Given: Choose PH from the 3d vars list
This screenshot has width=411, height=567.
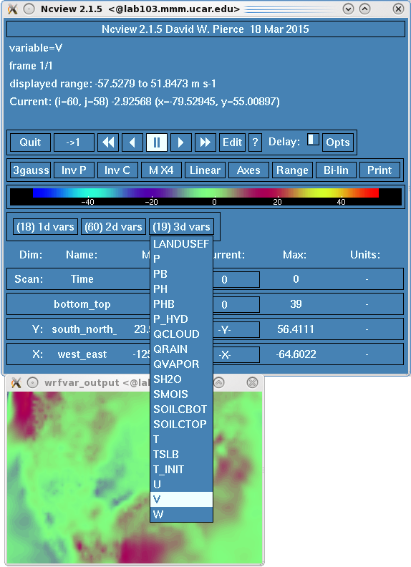Looking at the screenshot, I should click(181, 289).
